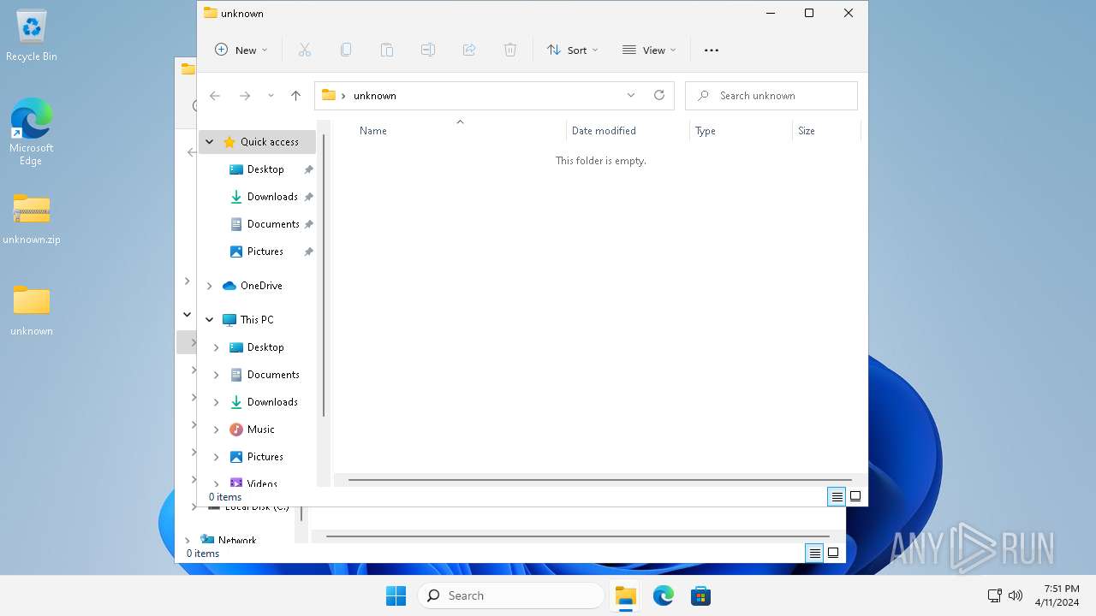Switch to details view icon in status bar
This screenshot has width=1096, height=616.
click(837, 496)
